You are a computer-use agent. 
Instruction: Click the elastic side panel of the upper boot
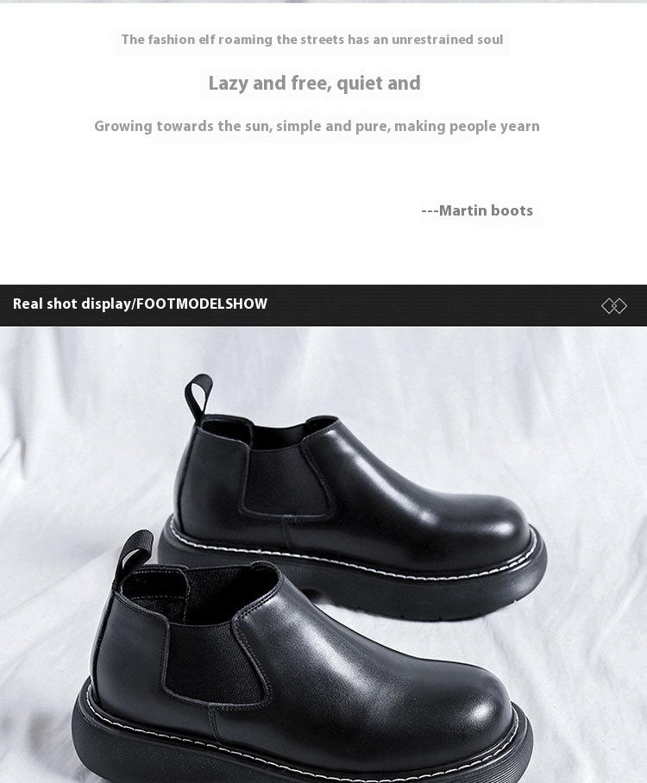286,479
